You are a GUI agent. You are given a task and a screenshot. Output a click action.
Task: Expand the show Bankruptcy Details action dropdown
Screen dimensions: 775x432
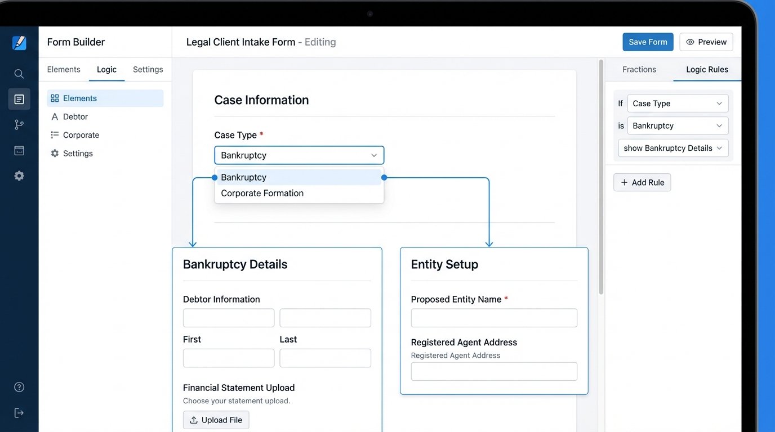[672, 148]
